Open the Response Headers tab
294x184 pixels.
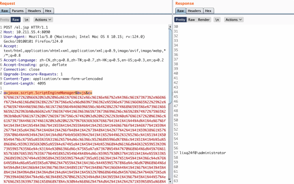[195, 11]
